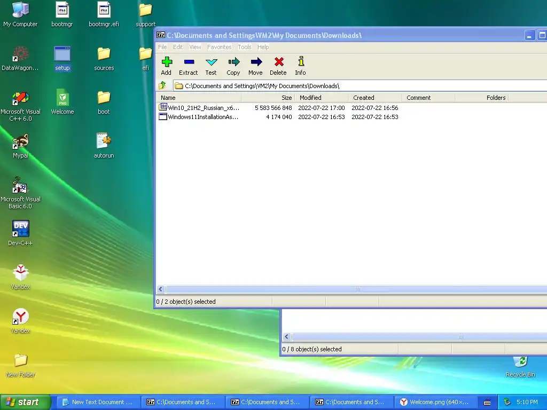Open the View menu
The height and width of the screenshot is (410, 547).
[x=195, y=47]
